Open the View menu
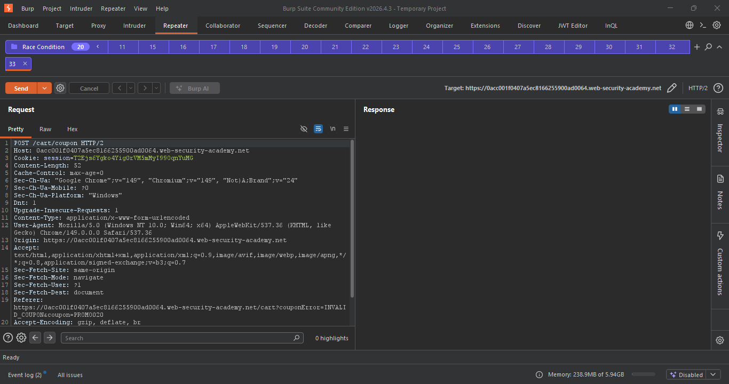Screen dimensions: 729x384 [141, 9]
